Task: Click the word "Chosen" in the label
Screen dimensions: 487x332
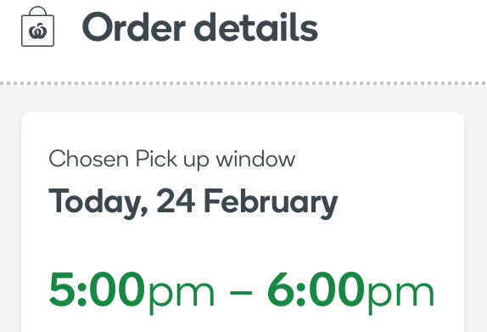Action: 88,159
